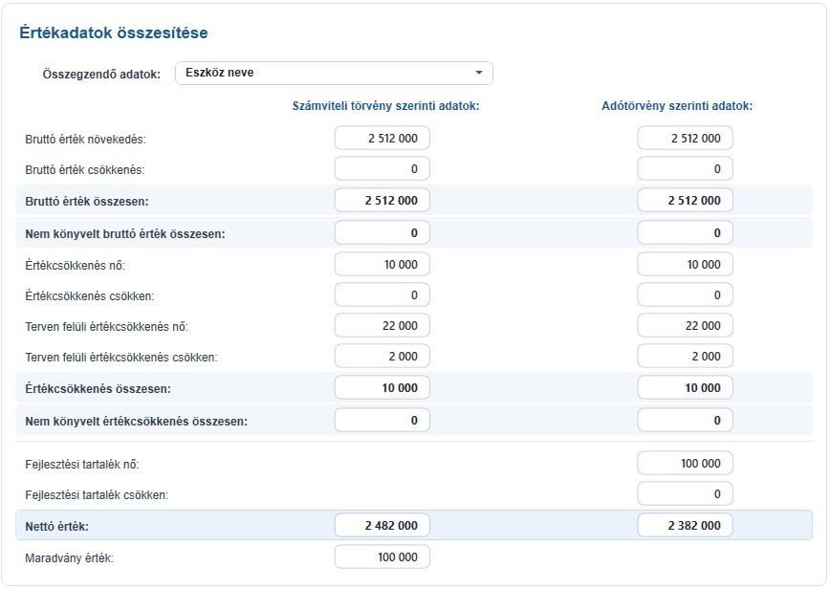Click the 'Összegzendő adatok:' label

click(x=101, y=75)
